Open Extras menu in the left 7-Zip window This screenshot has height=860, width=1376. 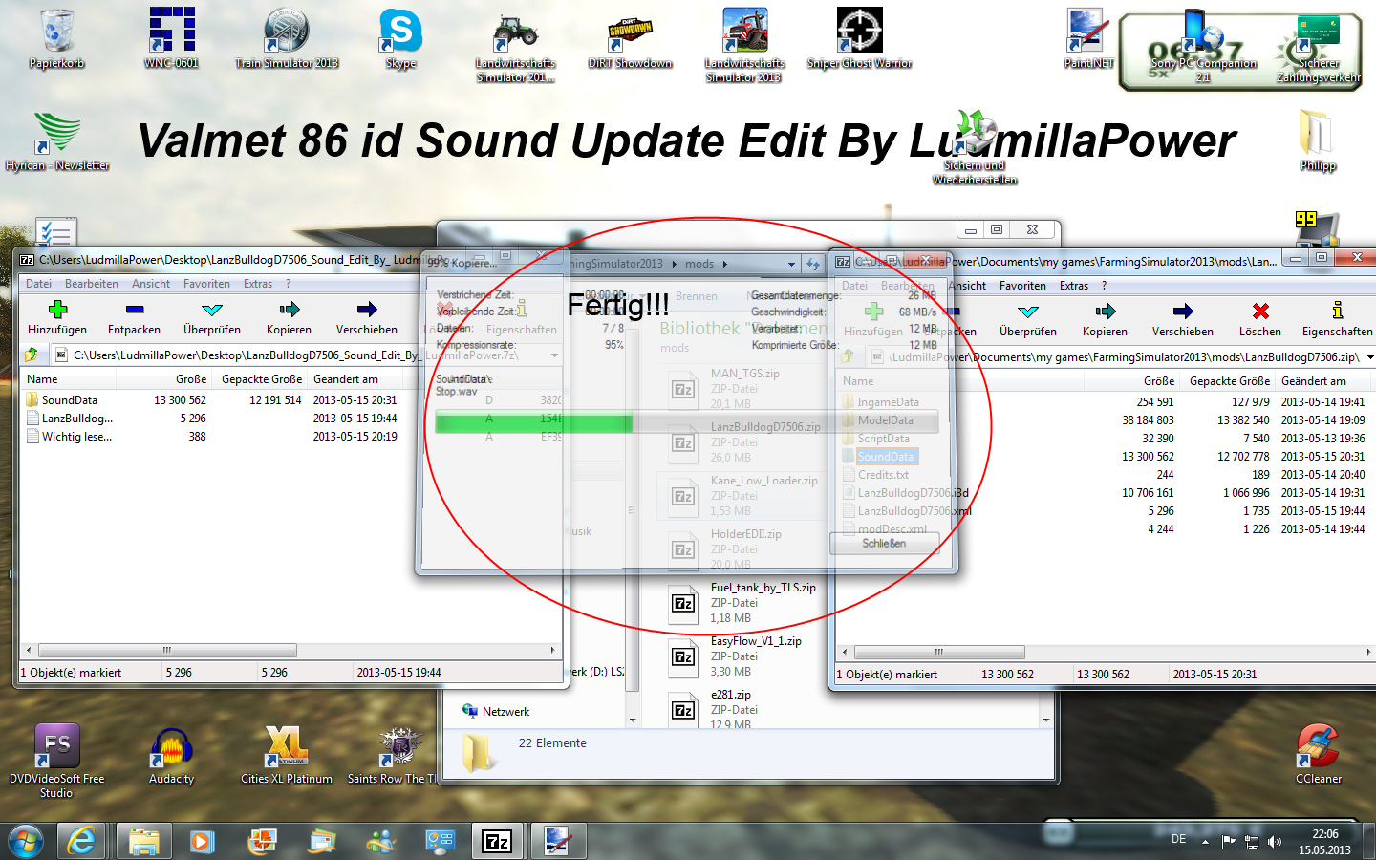coord(258,284)
